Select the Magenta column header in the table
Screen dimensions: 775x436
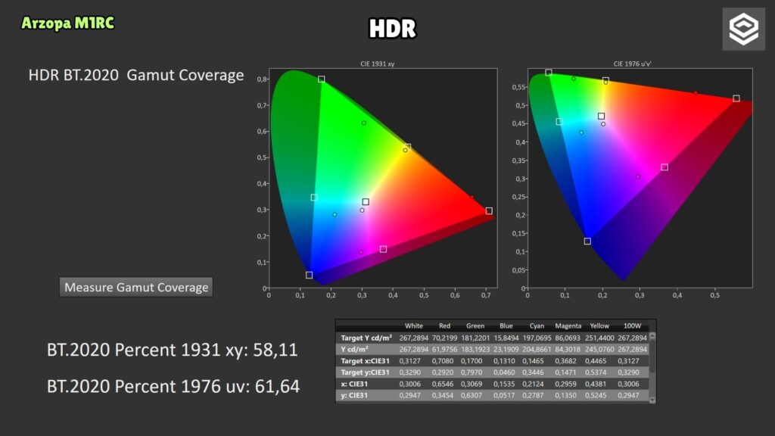tap(568, 325)
